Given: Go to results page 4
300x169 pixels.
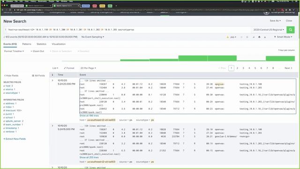Looking at the screenshot, I should point(249,68).
